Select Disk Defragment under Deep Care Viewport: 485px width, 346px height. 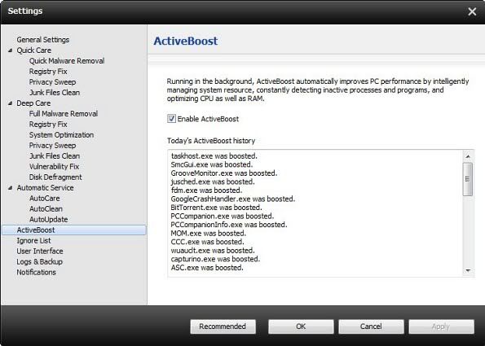tap(55, 177)
